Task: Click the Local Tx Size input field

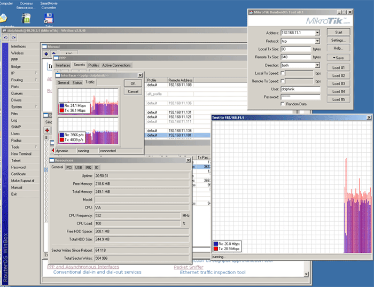Action: tap(296, 49)
